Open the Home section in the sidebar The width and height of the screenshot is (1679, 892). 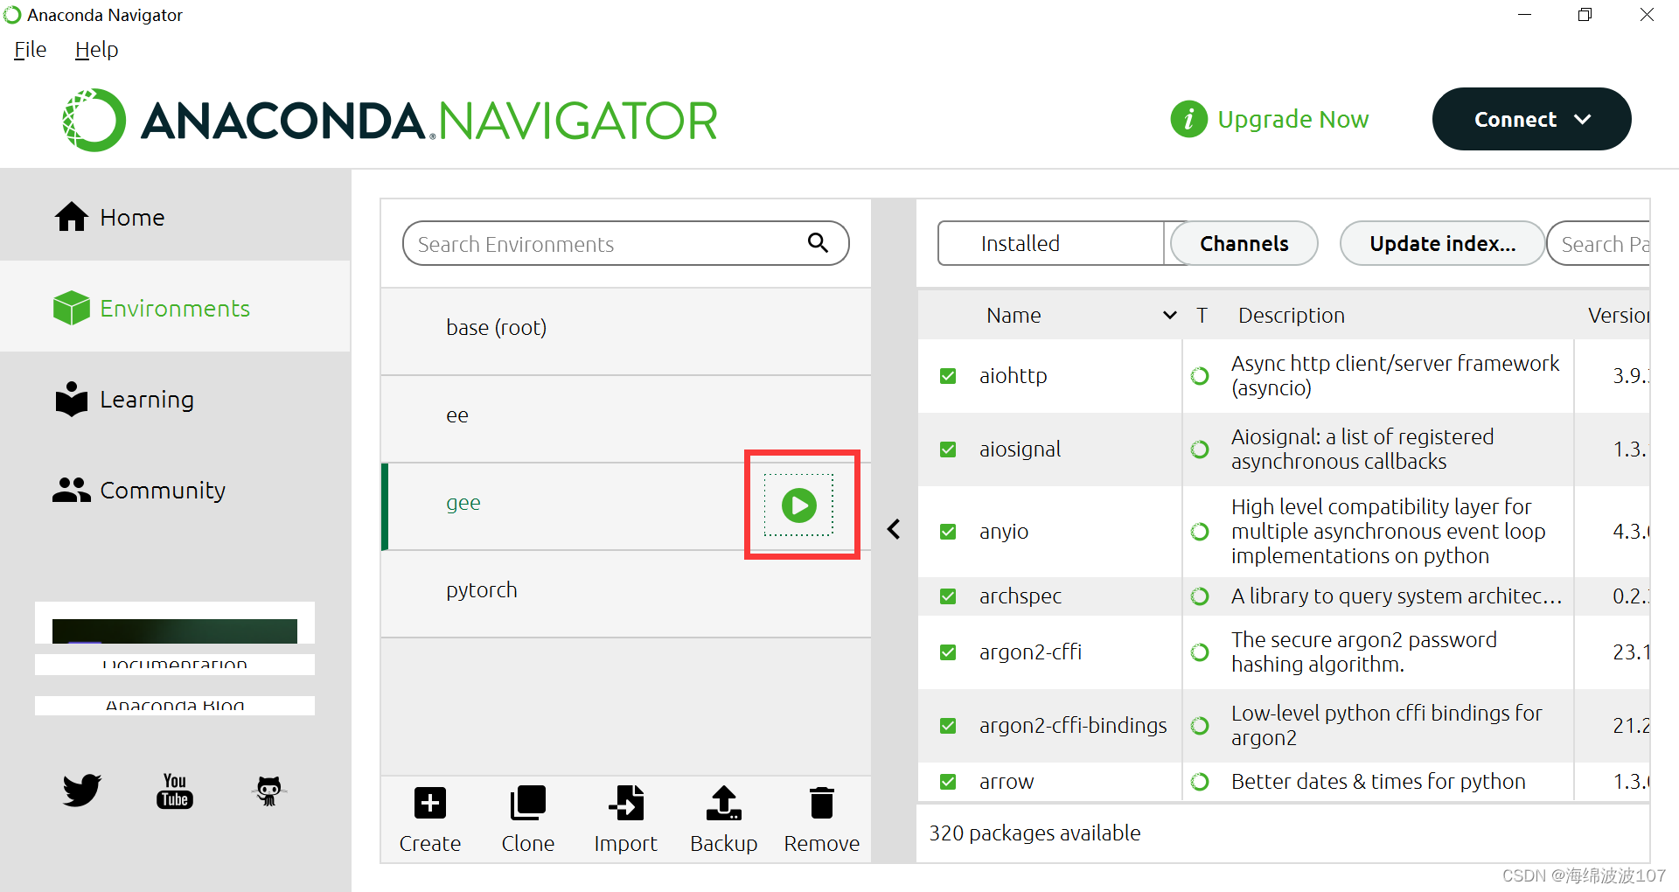[x=175, y=217]
